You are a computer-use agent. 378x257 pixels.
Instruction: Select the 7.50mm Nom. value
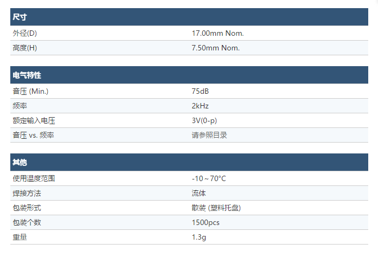[215, 48]
